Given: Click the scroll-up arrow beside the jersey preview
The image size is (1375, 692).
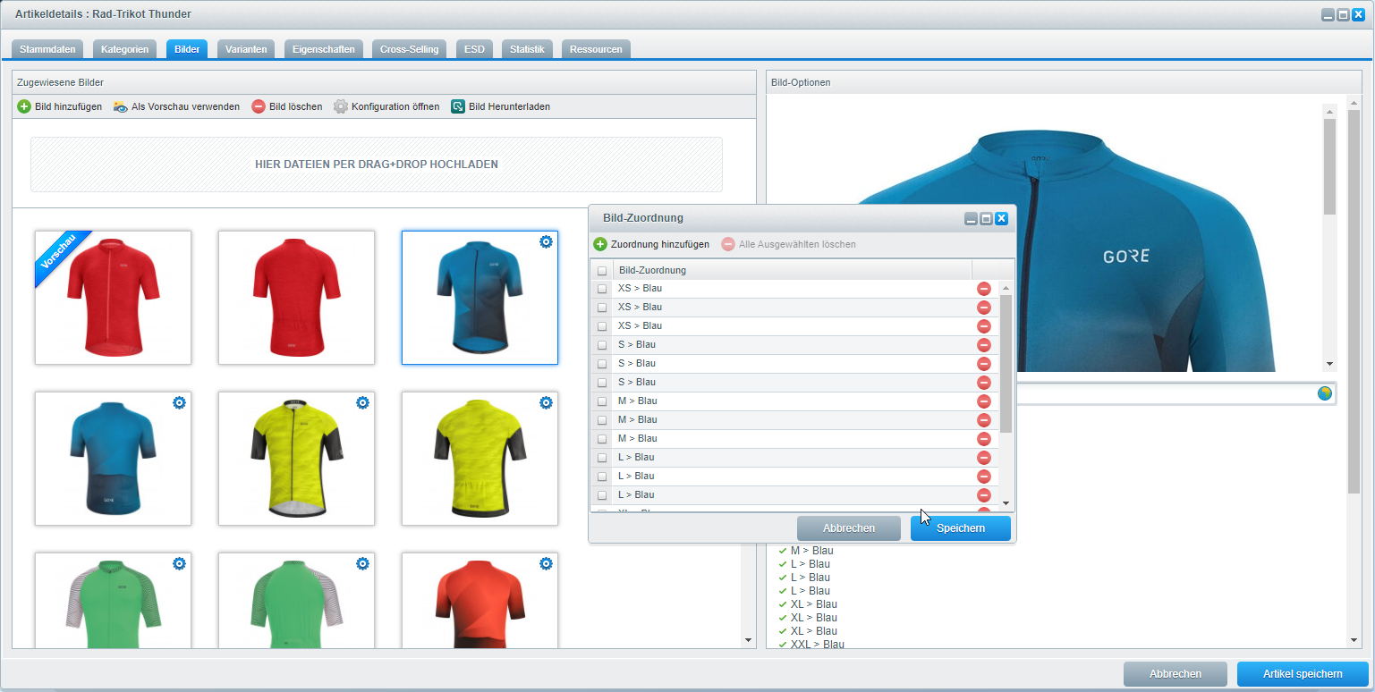Looking at the screenshot, I should tap(1329, 112).
